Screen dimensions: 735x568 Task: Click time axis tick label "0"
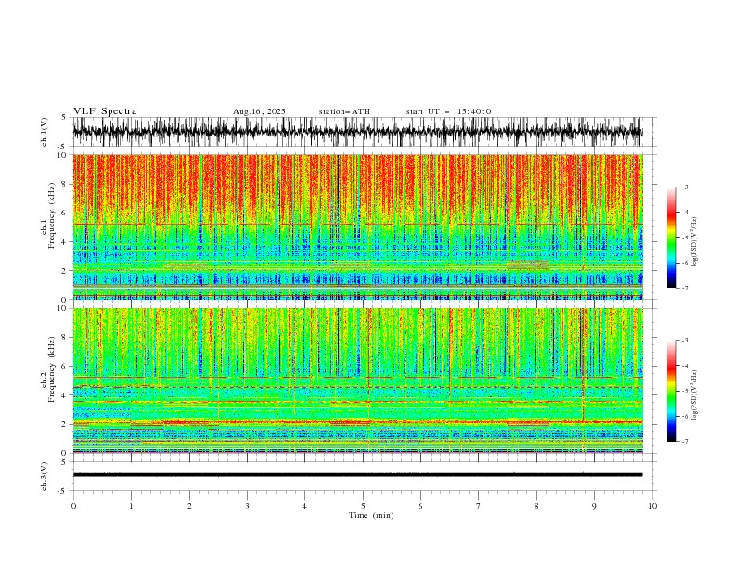73,506
